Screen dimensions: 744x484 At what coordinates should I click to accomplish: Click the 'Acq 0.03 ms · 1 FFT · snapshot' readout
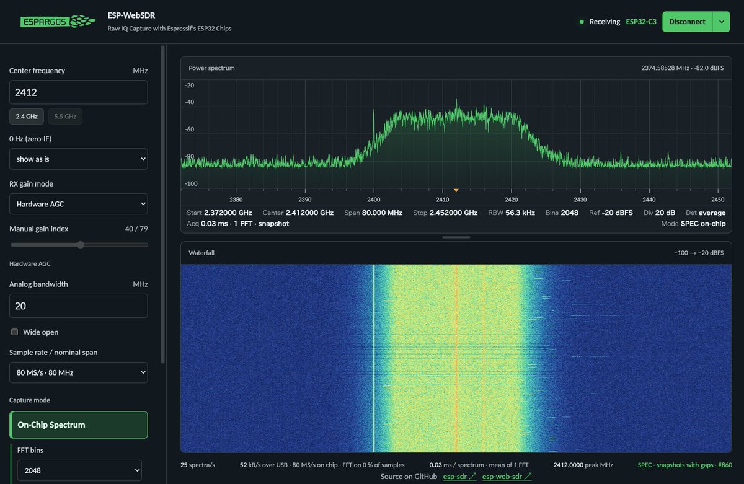click(238, 224)
